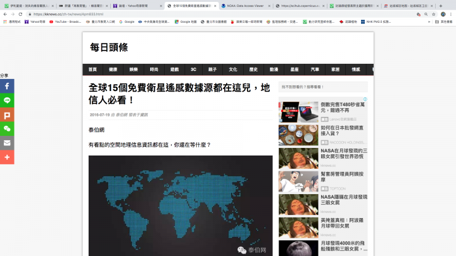Image resolution: width=456 pixels, height=256 pixels.
Task: Click the world map article image
Action: 180,206
